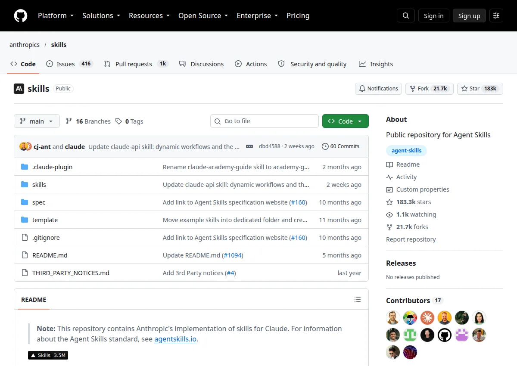Open the Security and quality tab
The height and width of the screenshot is (366, 517).
click(x=312, y=64)
